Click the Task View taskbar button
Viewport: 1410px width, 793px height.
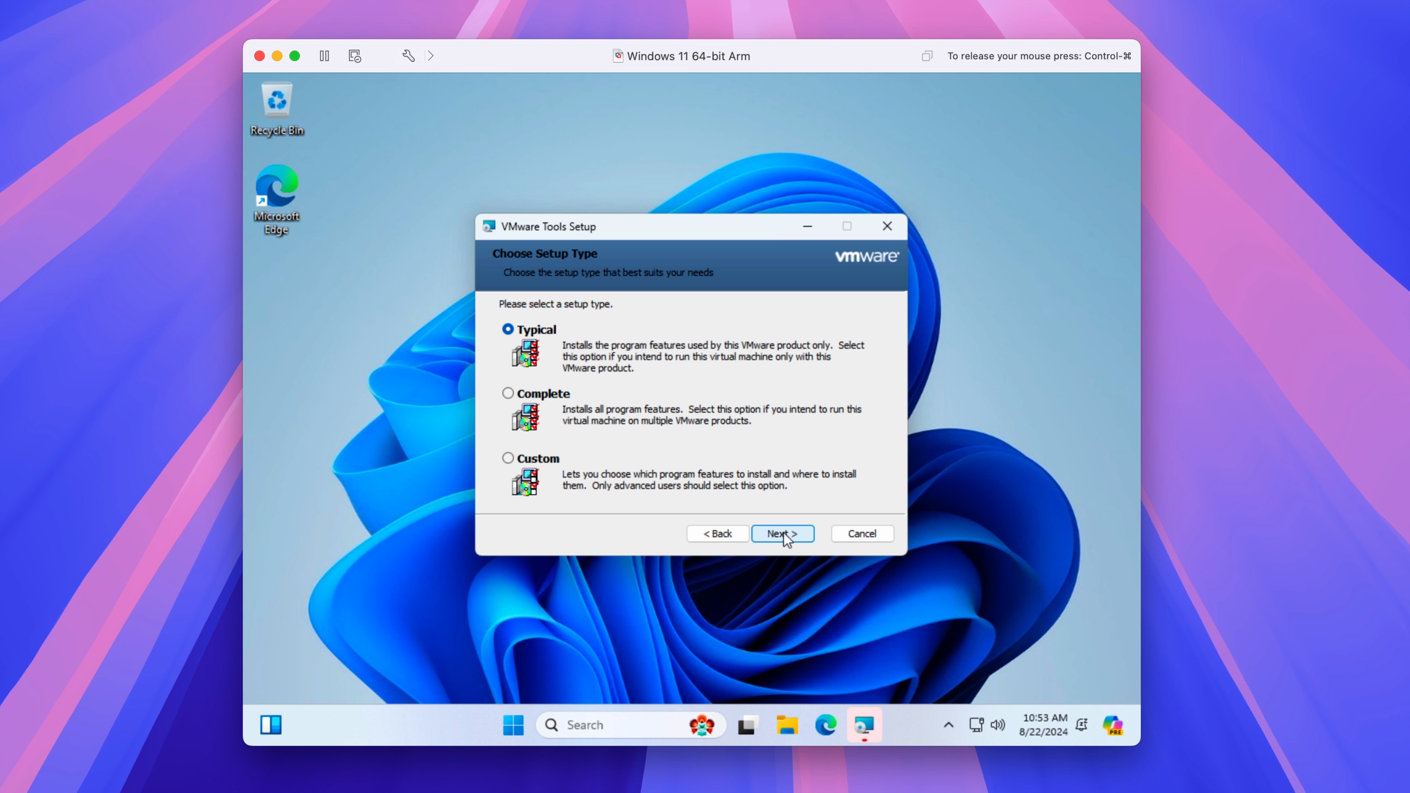[x=746, y=724]
